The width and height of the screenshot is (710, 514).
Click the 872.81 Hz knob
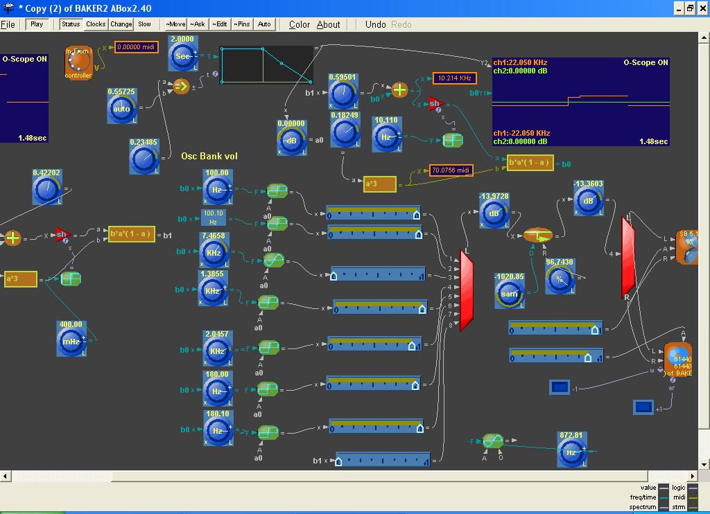pyautogui.click(x=572, y=452)
